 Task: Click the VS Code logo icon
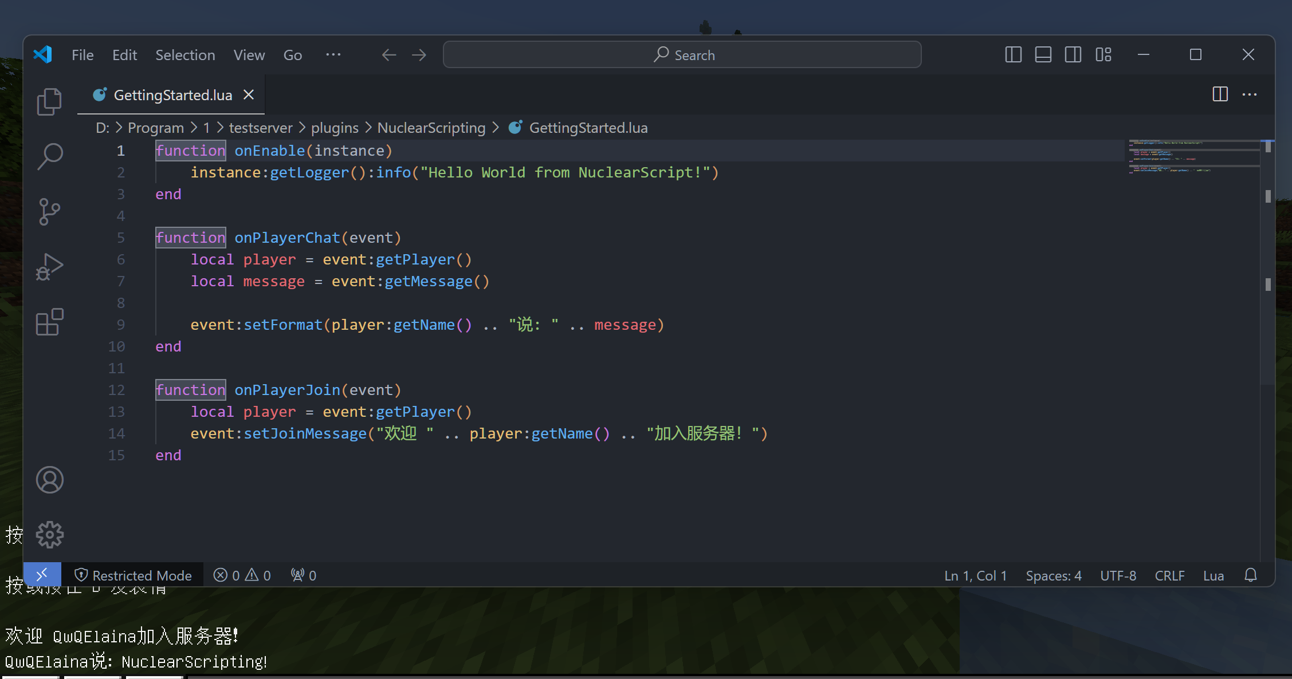coord(43,55)
